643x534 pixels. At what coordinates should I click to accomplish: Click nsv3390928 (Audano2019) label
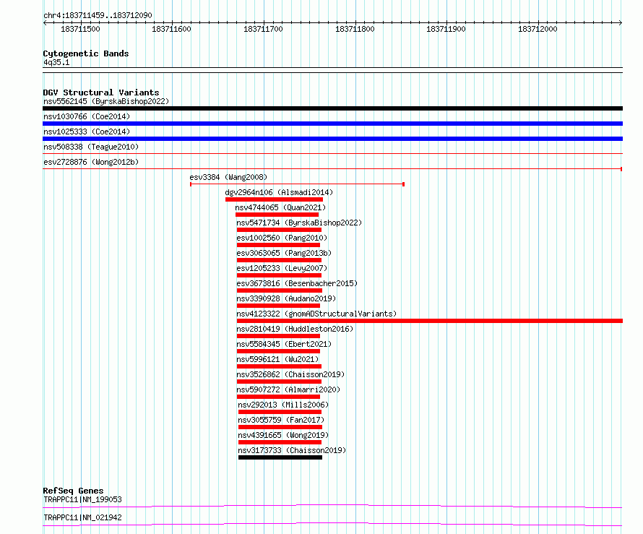286,298
